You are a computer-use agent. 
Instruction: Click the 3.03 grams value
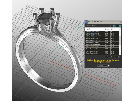coord(106,40)
